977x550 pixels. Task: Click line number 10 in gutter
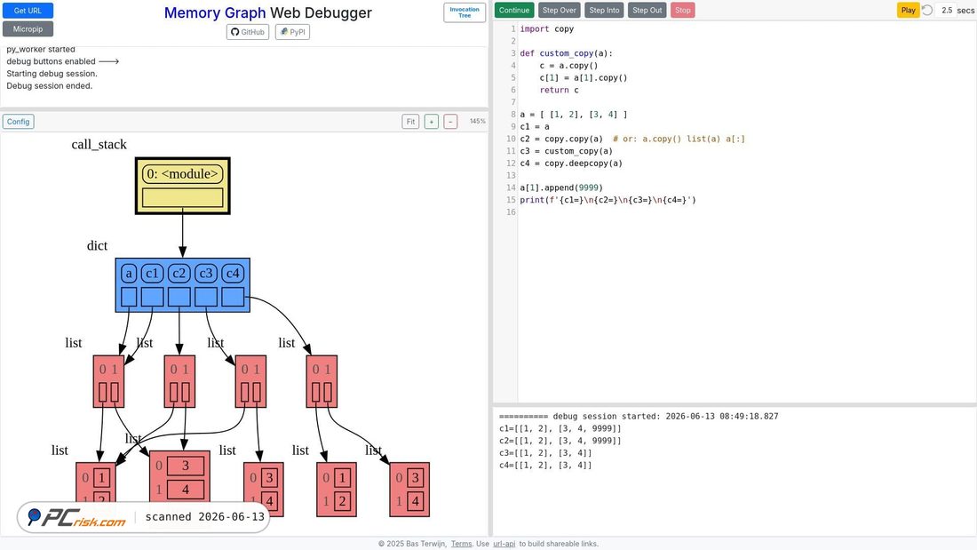point(511,139)
